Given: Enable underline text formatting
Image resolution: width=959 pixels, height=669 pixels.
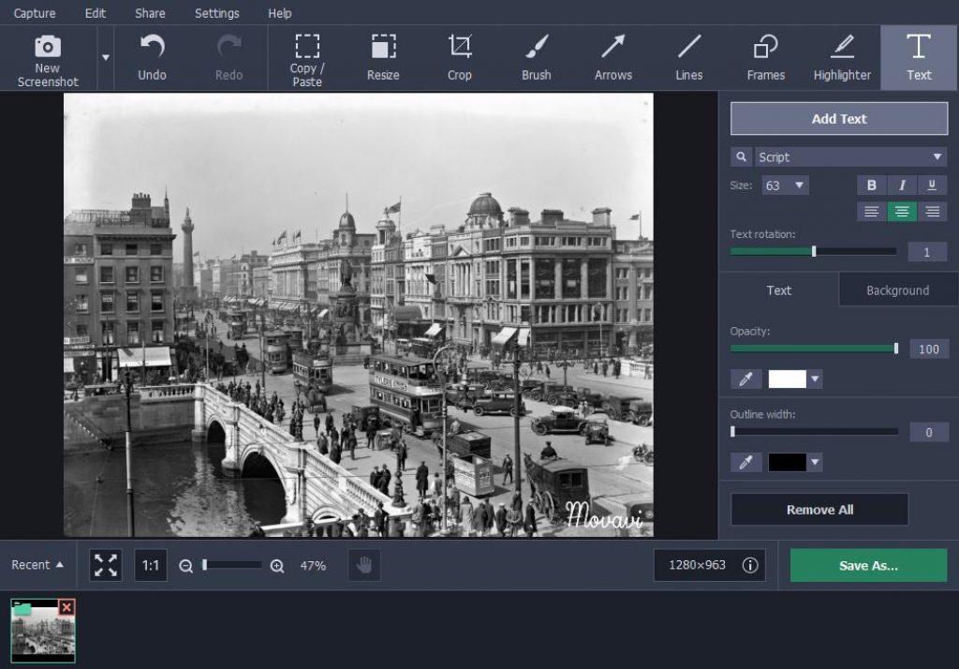Looking at the screenshot, I should [x=932, y=186].
